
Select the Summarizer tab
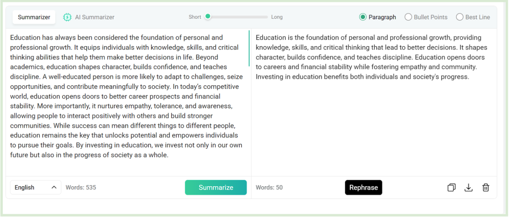[34, 17]
